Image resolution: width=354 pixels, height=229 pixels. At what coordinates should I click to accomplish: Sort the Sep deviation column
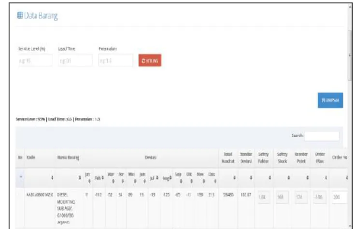[181, 181]
